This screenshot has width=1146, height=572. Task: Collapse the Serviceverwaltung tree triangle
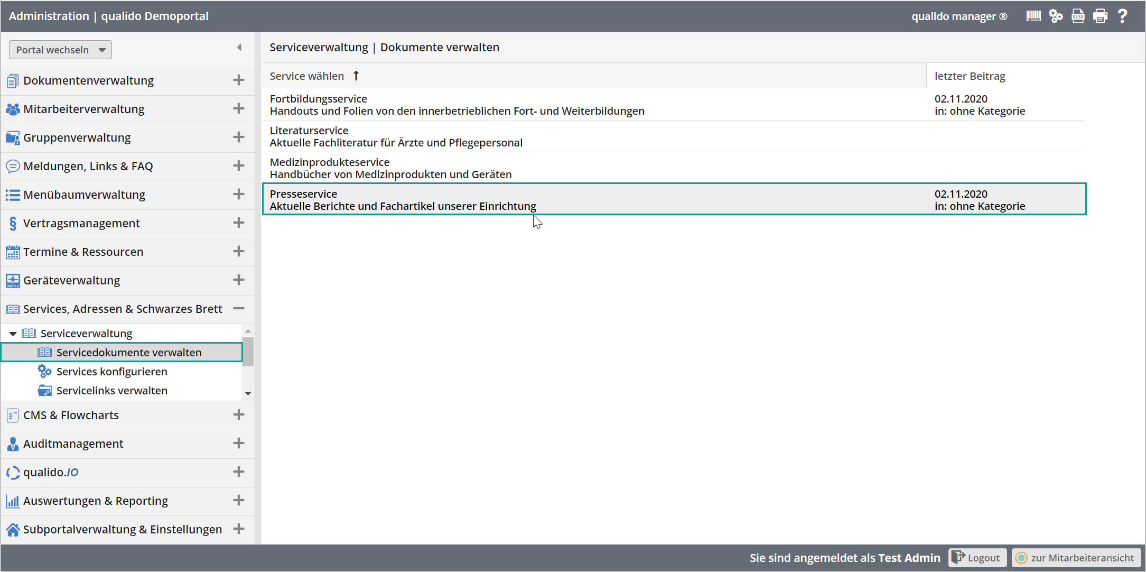tap(13, 334)
